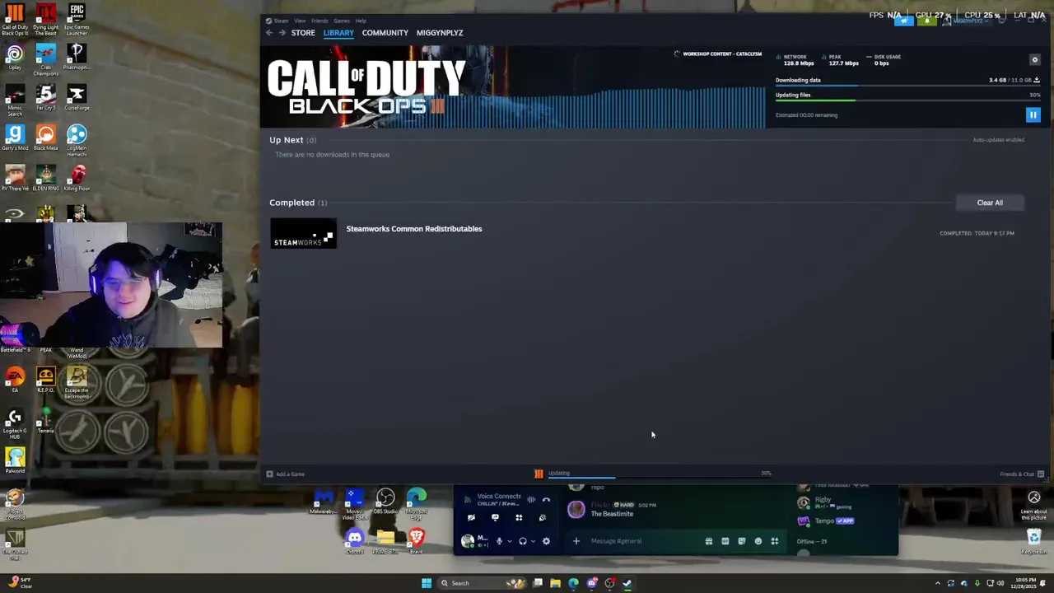
Task: Open the MIGGYNPLYZ profile tab
Action: coord(440,33)
